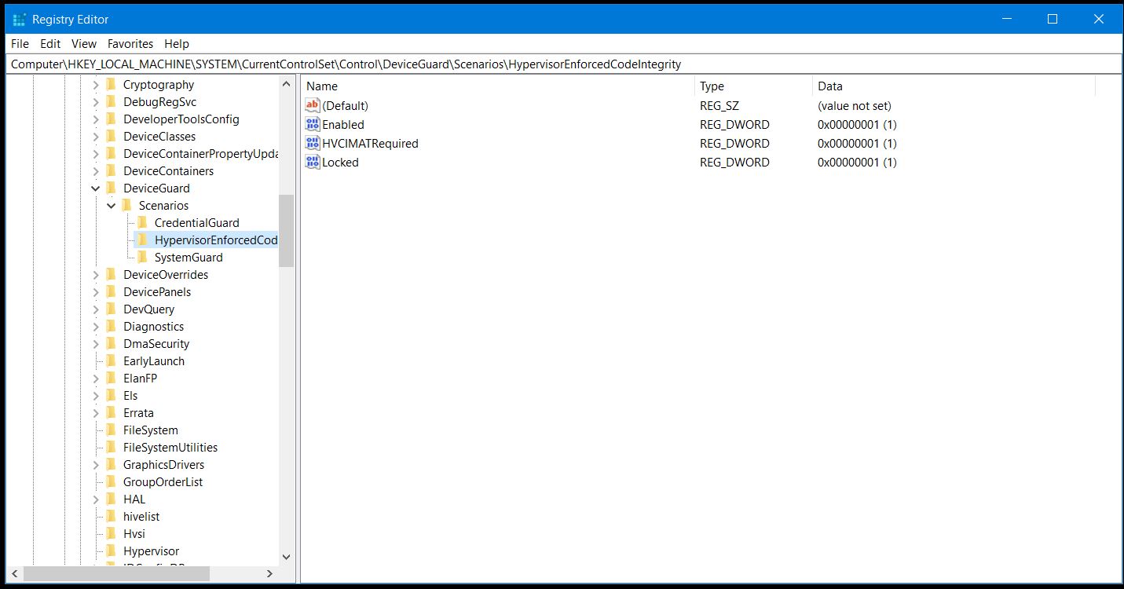Click the ElanFP folder icon
This screenshot has height=589, width=1124.
coord(111,379)
